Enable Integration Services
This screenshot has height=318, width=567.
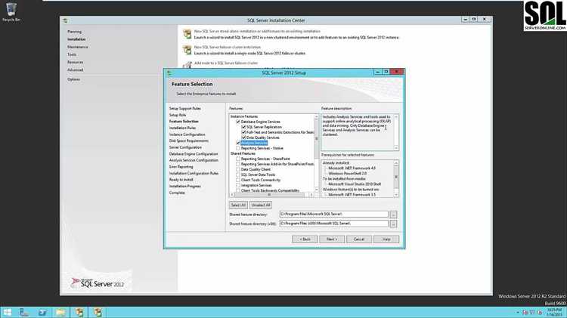pyautogui.click(x=238, y=185)
